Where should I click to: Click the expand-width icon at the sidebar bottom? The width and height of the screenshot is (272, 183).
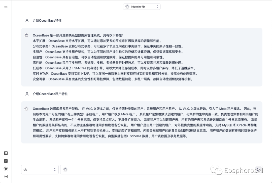[x=6, y=177]
